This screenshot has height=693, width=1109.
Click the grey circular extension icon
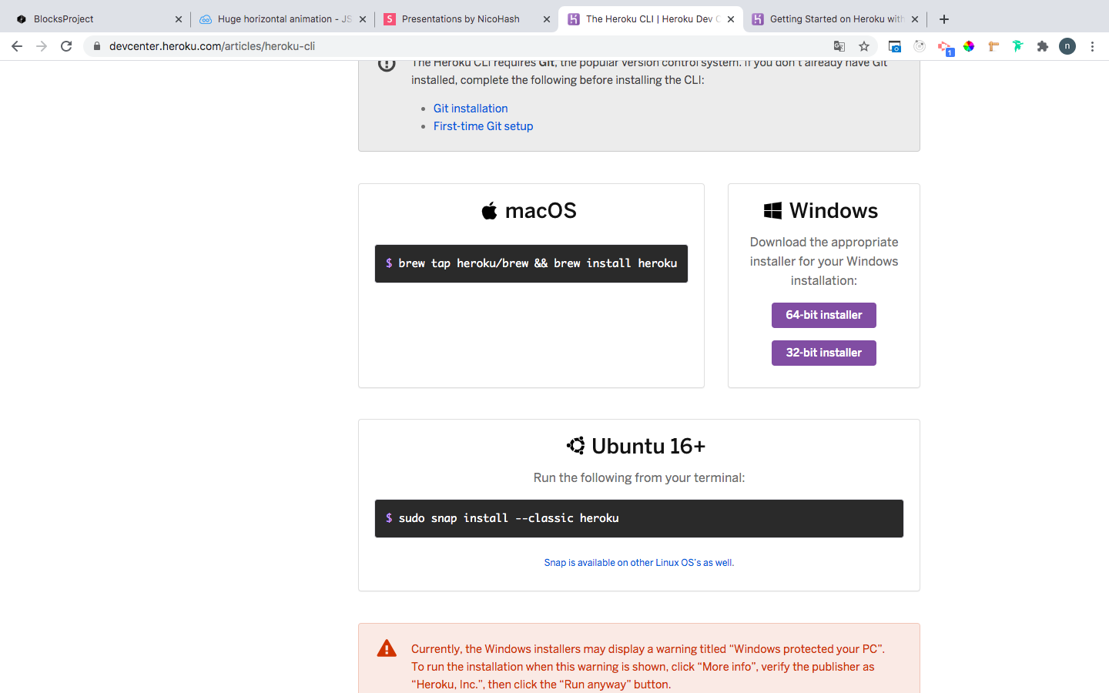coord(920,46)
